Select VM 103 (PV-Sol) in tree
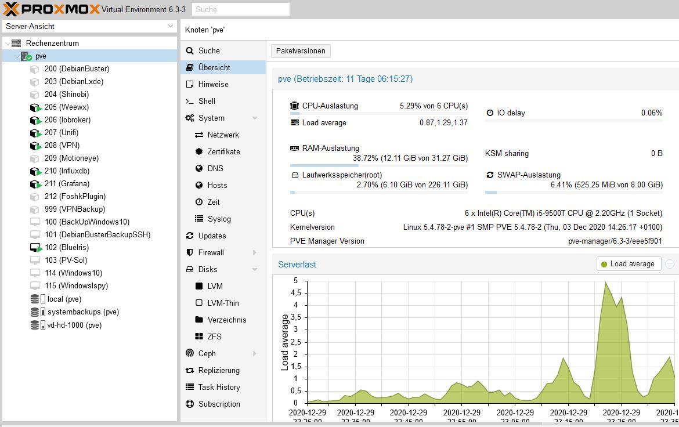 click(89, 260)
